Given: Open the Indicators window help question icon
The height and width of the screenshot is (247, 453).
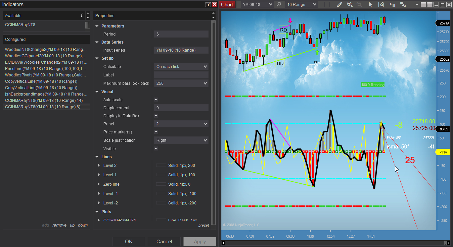Looking at the screenshot, I should (x=208, y=4).
